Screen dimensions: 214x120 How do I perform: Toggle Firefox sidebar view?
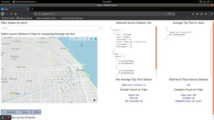point(202,14)
